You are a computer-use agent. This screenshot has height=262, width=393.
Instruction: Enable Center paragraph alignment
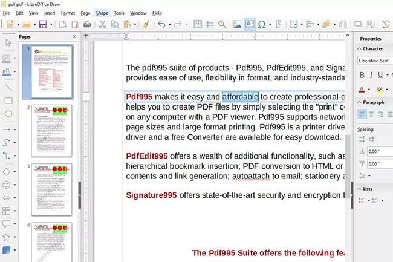tap(371, 114)
